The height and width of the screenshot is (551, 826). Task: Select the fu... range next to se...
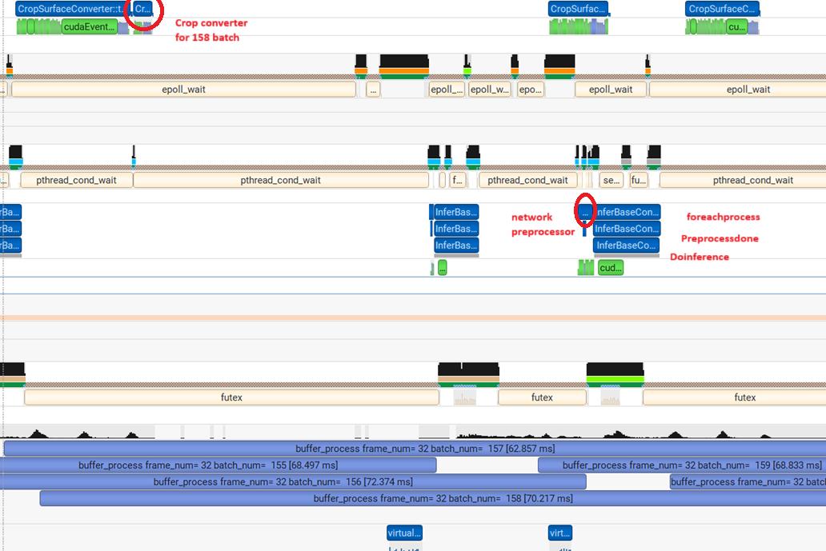pyautogui.click(x=638, y=180)
